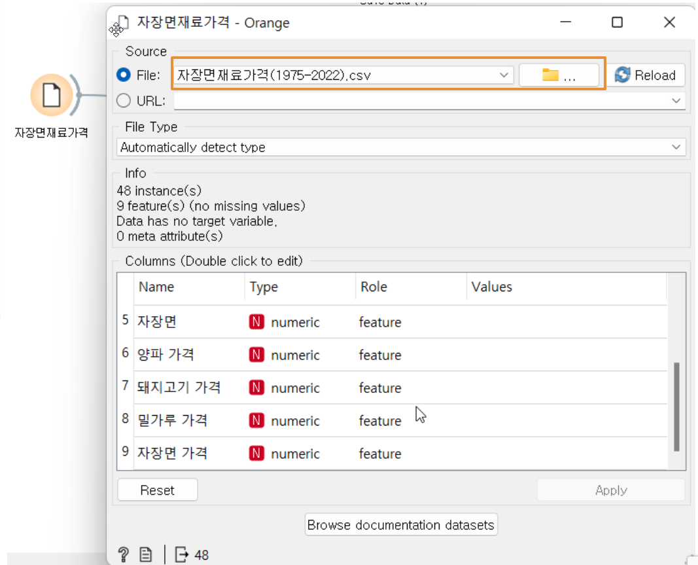
Task: Click the Reload refresh icon
Action: 622,75
